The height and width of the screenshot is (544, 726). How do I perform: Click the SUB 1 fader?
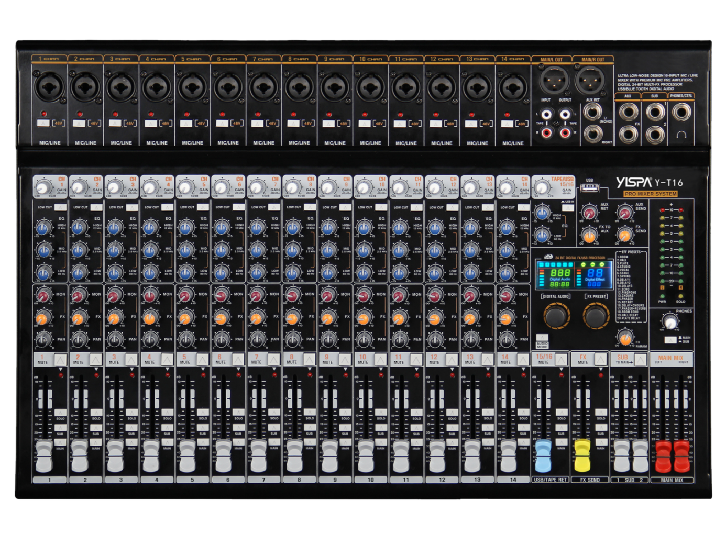622,456
